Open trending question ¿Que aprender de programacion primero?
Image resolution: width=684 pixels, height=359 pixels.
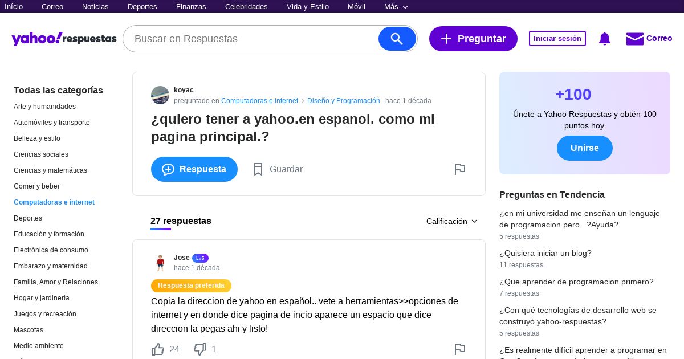click(x=576, y=282)
